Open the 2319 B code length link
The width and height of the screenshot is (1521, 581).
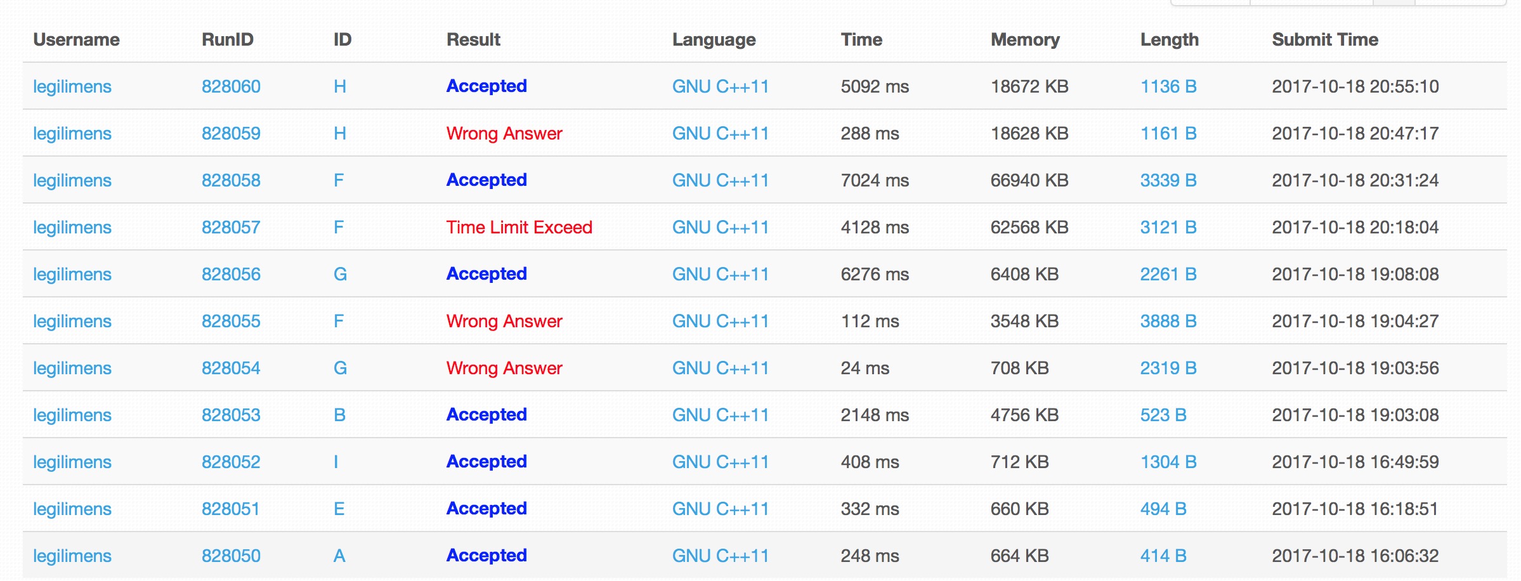click(1168, 368)
